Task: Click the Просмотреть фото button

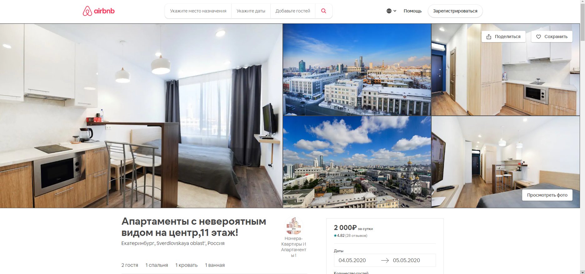Action: (547, 195)
